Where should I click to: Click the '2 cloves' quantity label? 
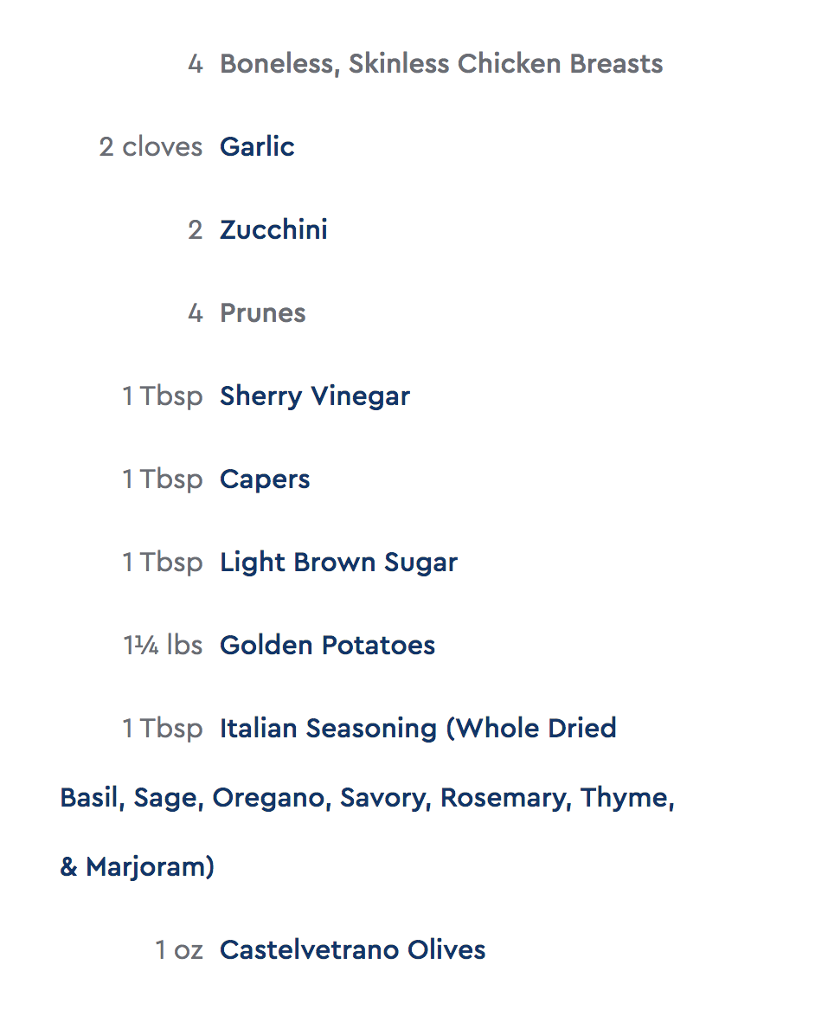(x=151, y=147)
